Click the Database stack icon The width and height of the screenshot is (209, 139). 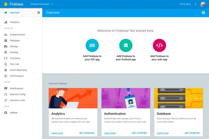tap(6, 40)
